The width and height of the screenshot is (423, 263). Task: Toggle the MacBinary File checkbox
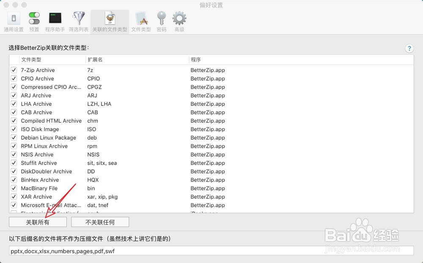[x=14, y=188]
